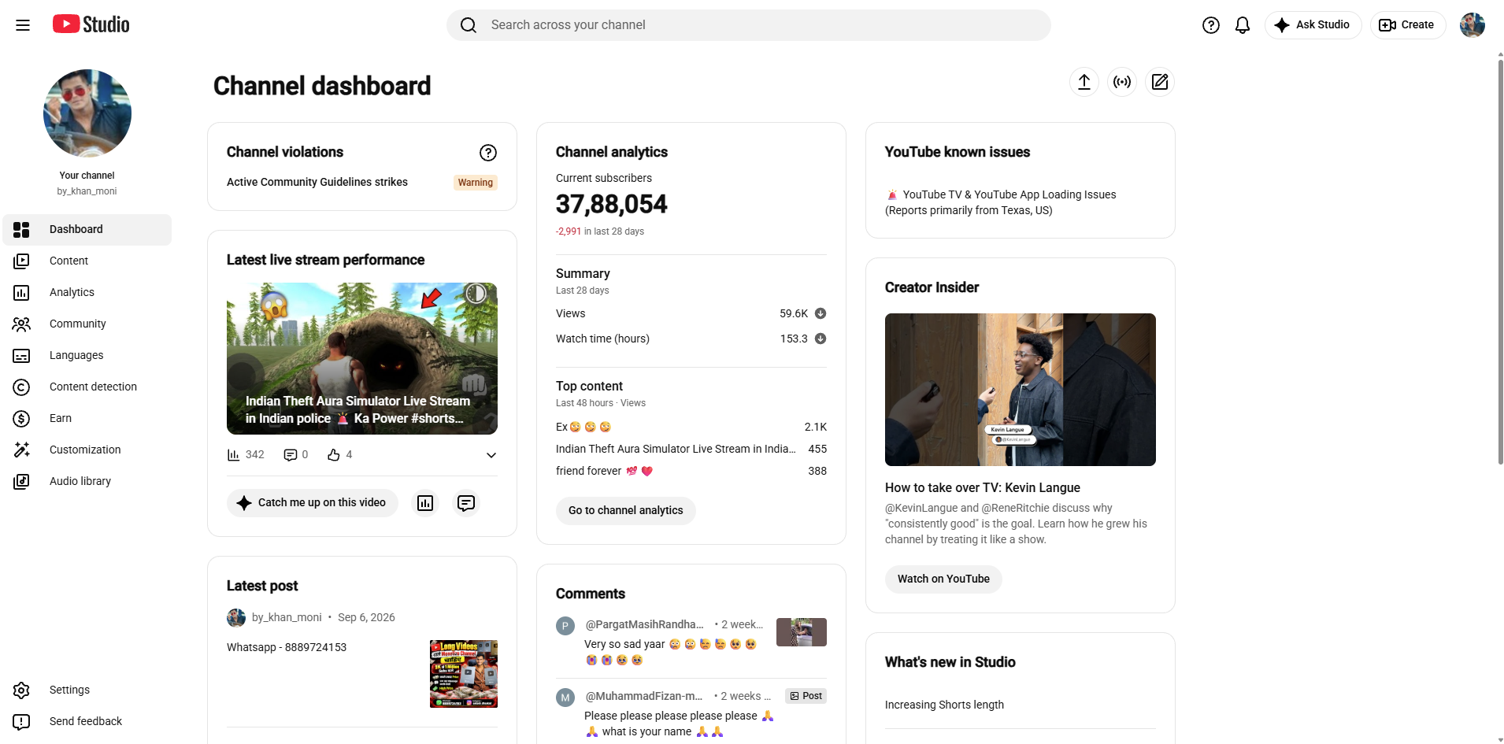
Task: Open the Earn section
Action: (87, 419)
